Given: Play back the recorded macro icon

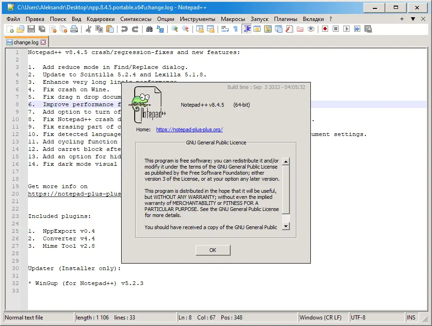Looking at the screenshot, I should (x=347, y=29).
